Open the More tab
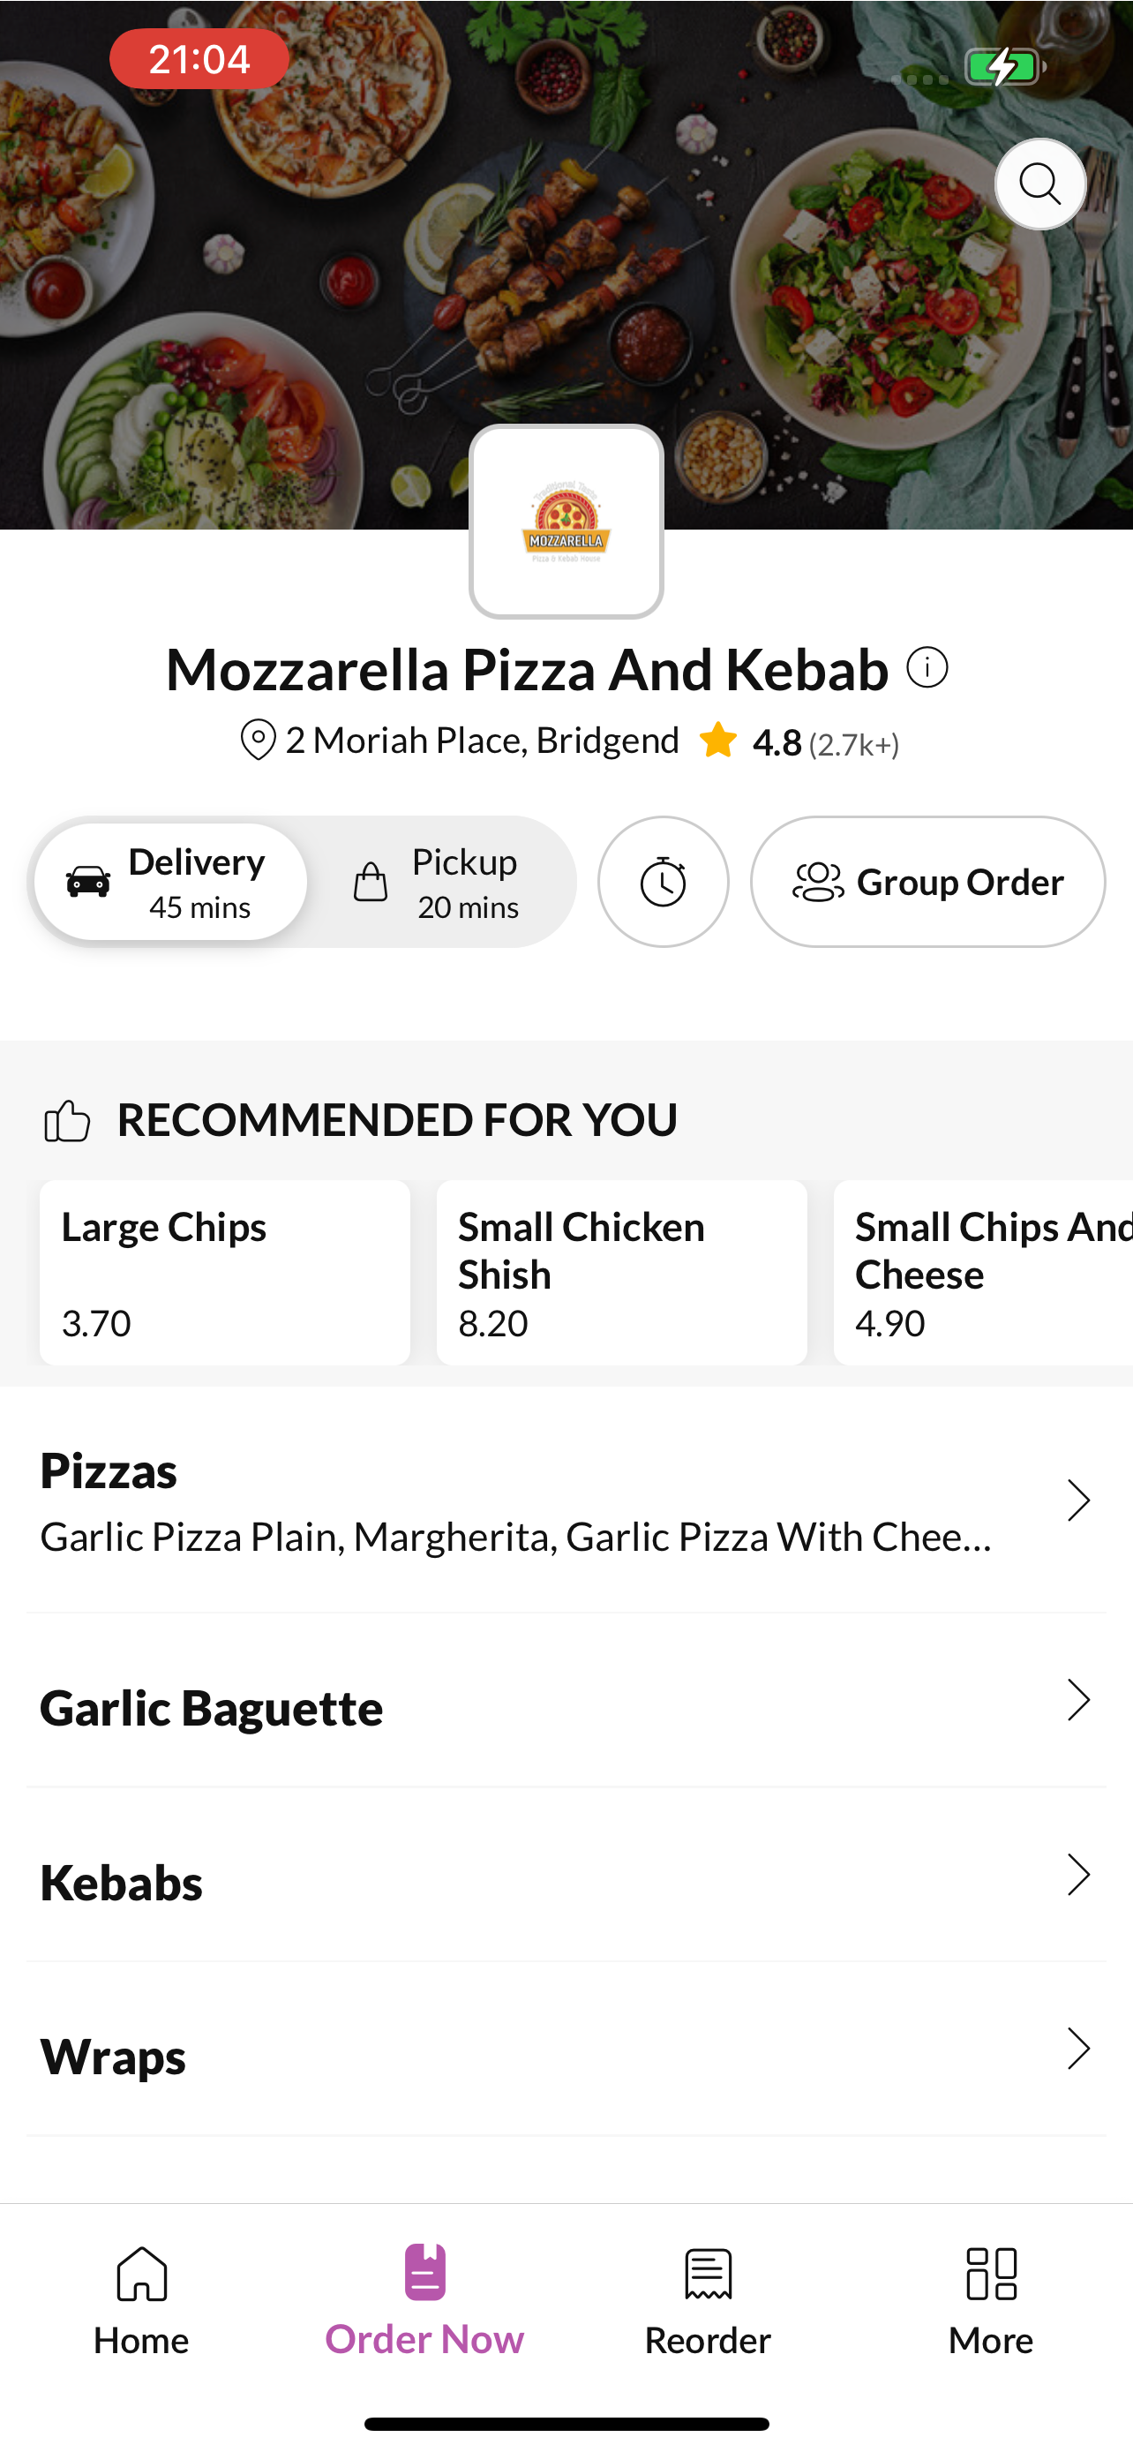Image resolution: width=1133 pixels, height=2452 pixels. click(x=990, y=2299)
